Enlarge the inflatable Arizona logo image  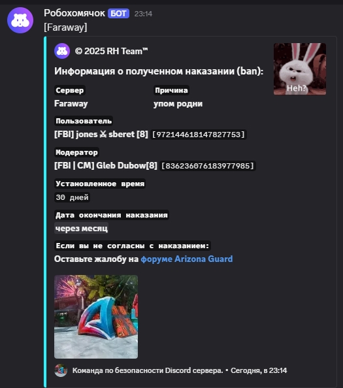pos(96,317)
